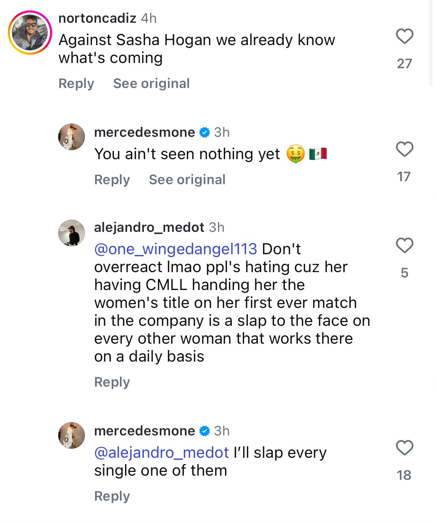Screen dimensions: 436x523
Task: Like nortoncadiz's comment with the heart
Action: tap(404, 37)
